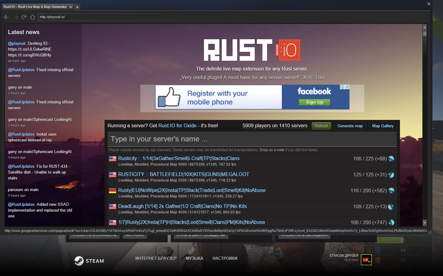The image size is (443, 276).
Task: Open the @playrust news link
Action: tap(17, 43)
